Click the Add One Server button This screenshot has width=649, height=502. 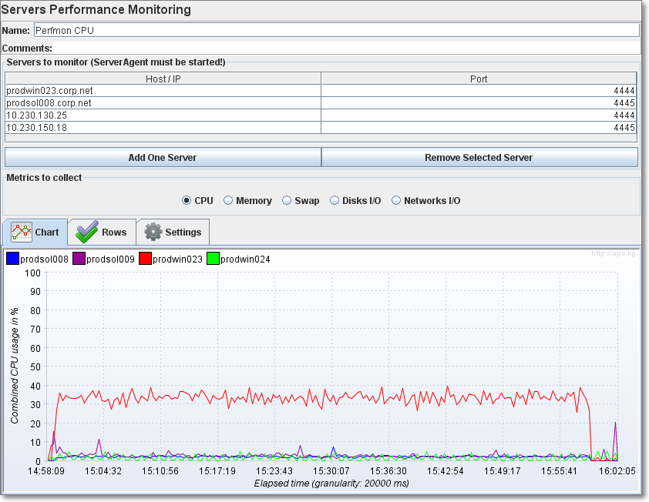pos(163,158)
